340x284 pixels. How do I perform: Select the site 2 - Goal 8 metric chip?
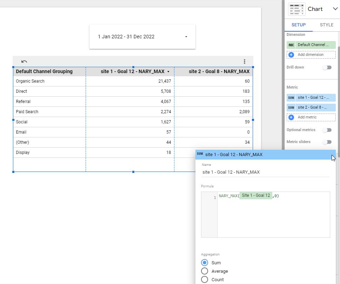coord(311,107)
